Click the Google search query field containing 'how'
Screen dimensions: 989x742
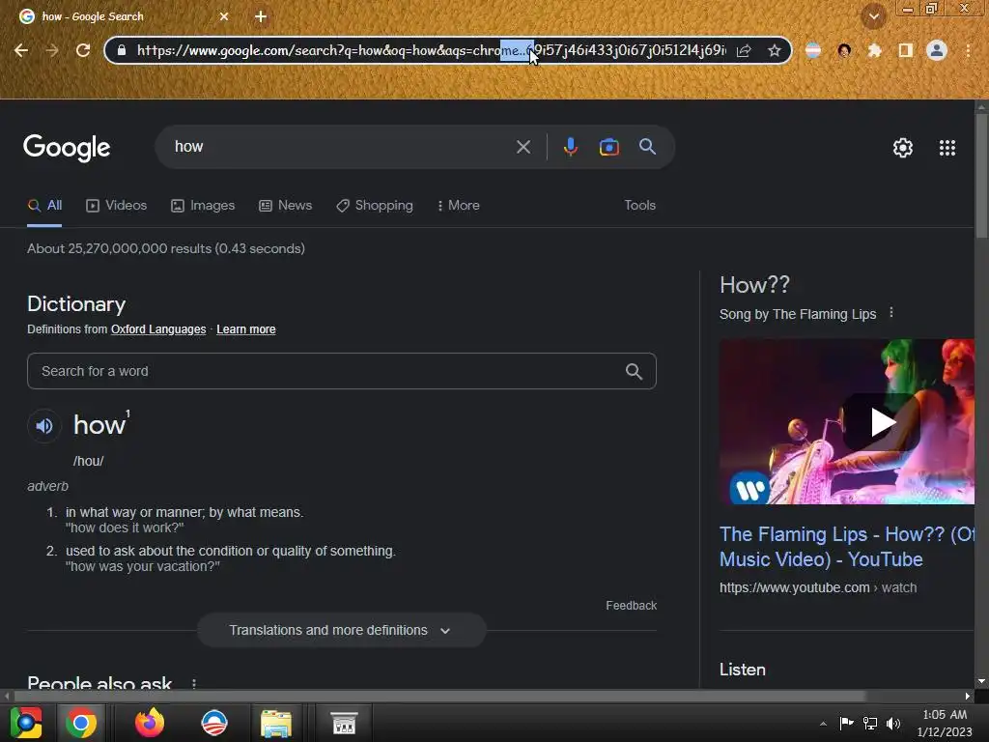[341, 147]
